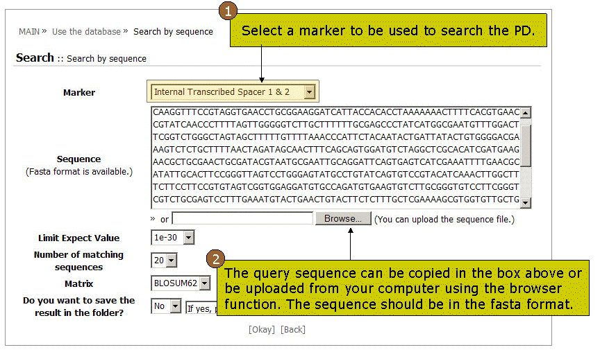600x352 pixels.
Task: Go to MAIN in the breadcrumb
Action: [29, 32]
